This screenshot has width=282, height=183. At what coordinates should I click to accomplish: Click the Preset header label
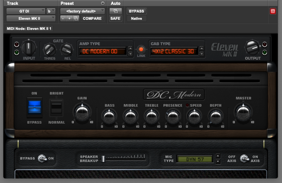point(67,3)
